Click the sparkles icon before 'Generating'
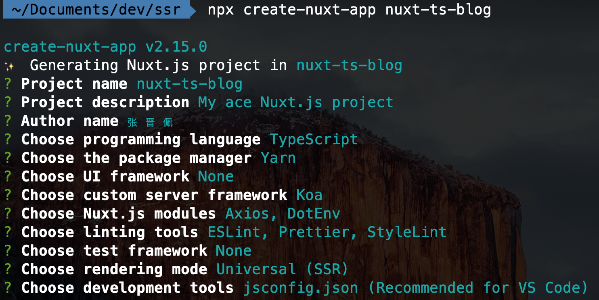599x300 pixels. coord(9,66)
